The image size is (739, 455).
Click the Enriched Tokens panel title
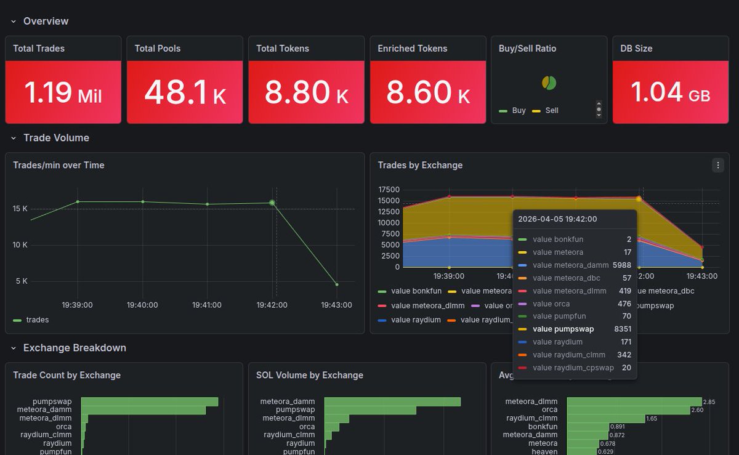click(413, 48)
